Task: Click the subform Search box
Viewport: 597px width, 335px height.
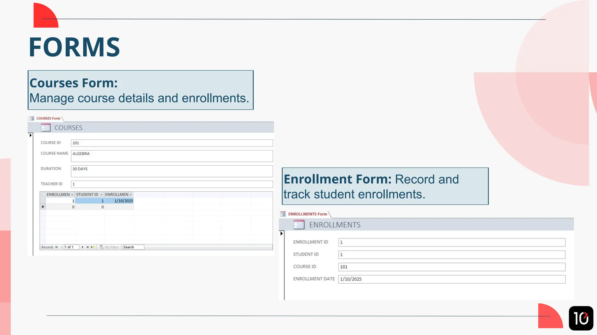Action: point(133,247)
